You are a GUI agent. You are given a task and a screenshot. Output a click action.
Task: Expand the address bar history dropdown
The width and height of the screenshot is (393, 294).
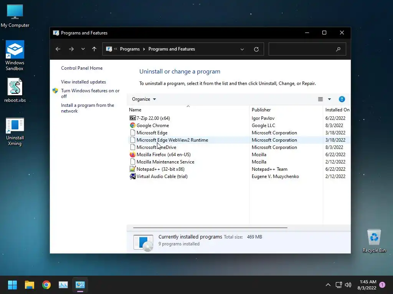[x=242, y=49]
